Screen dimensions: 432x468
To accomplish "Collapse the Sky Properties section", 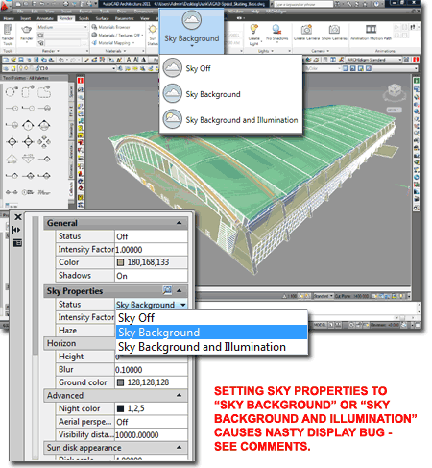I will click(179, 291).
